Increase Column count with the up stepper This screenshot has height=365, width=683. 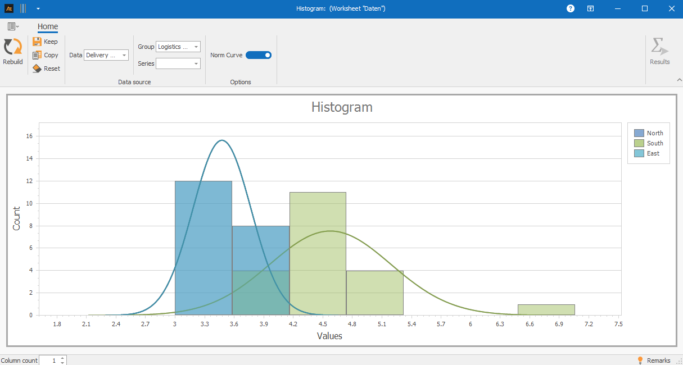pyautogui.click(x=62, y=358)
